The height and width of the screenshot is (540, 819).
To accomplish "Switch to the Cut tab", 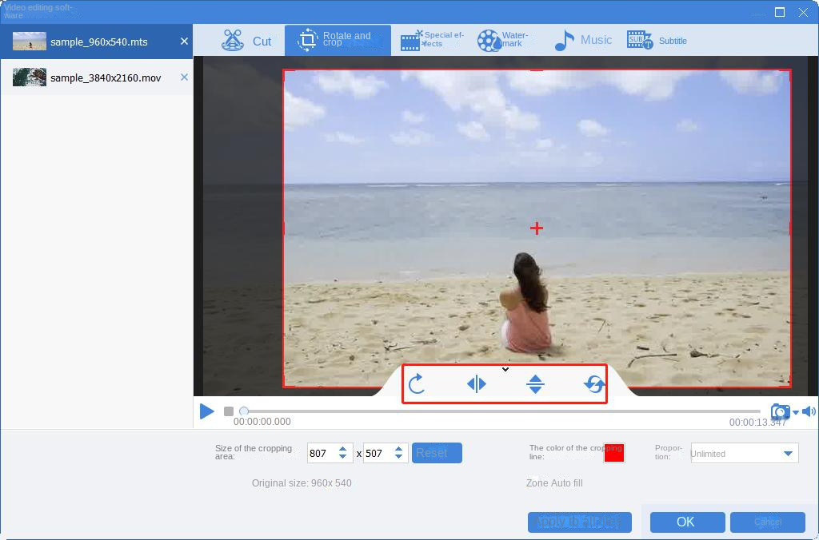I will [247, 41].
